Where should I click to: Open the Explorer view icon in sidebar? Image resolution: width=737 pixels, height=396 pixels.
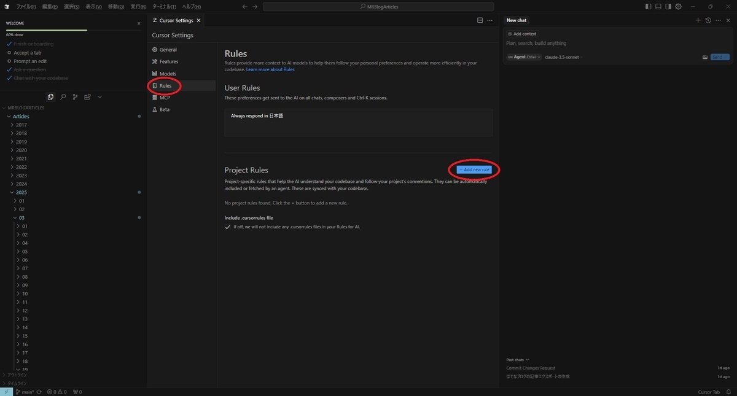(x=50, y=97)
